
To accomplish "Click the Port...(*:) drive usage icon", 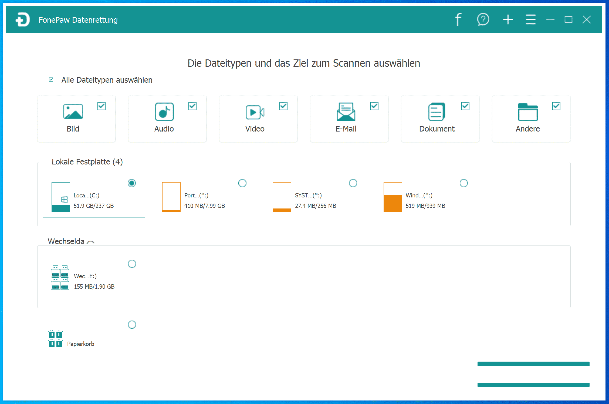I will pyautogui.click(x=171, y=197).
